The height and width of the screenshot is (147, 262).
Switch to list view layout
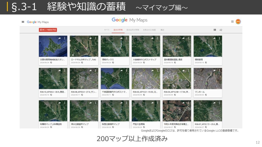(215, 30)
